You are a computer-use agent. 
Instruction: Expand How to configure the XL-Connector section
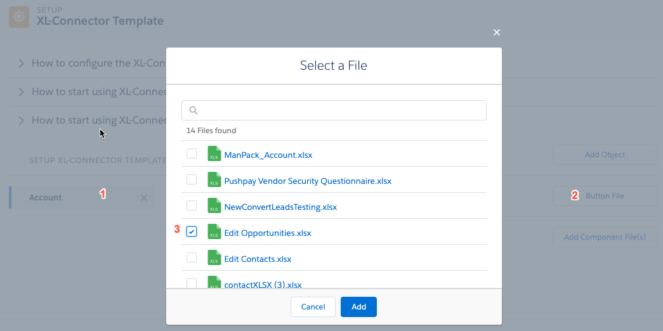coord(21,63)
